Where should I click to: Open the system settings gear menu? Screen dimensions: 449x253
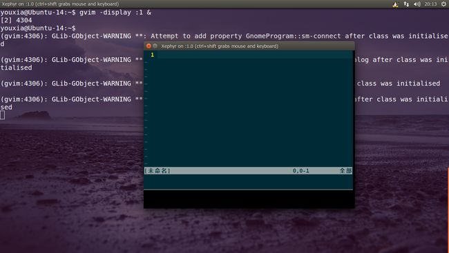coord(443,4)
